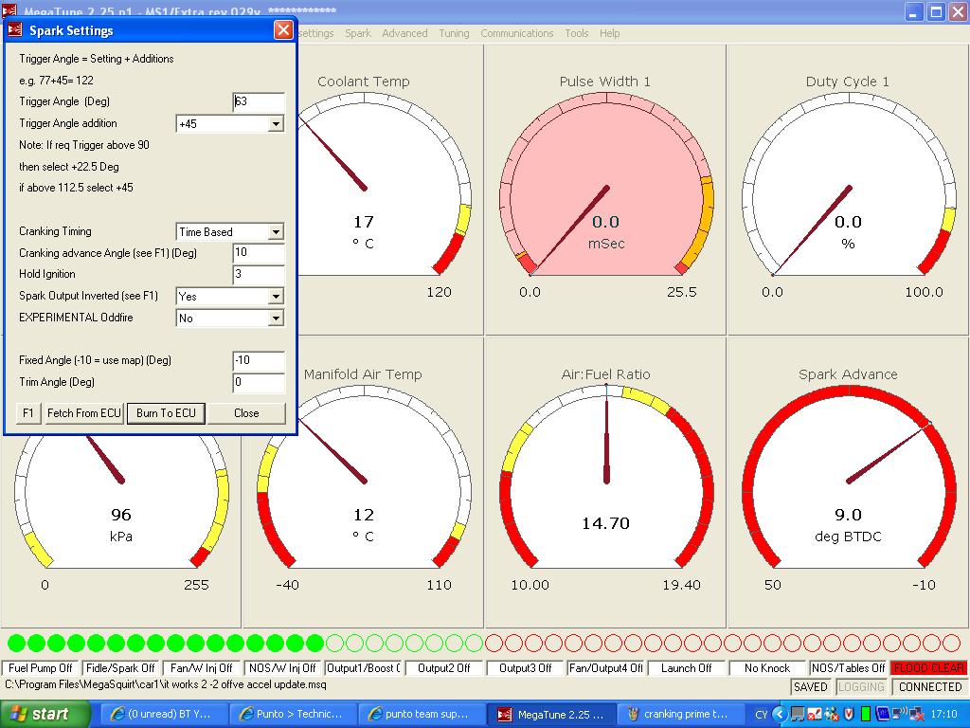Click the No Knock indicator
970x728 pixels.
coord(767,668)
